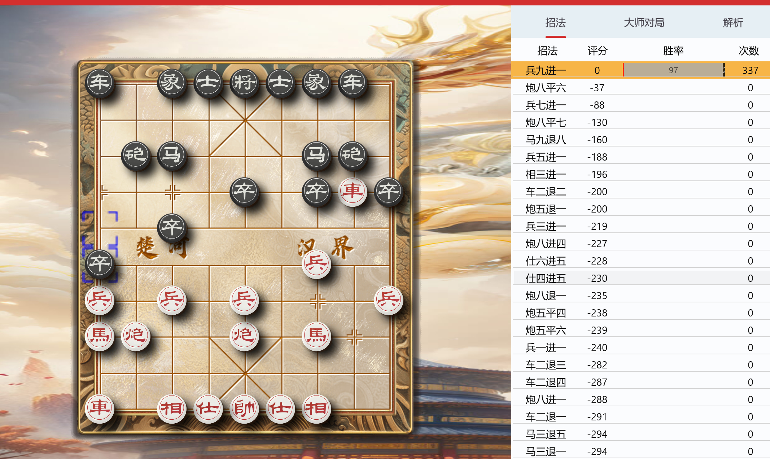This screenshot has width=770, height=459.
Task: Choose the move 兵七进一
Action: point(641,105)
